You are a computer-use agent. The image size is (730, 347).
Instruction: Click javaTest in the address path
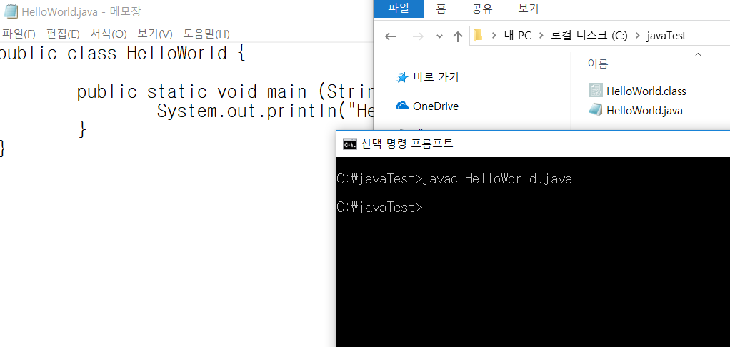click(666, 36)
